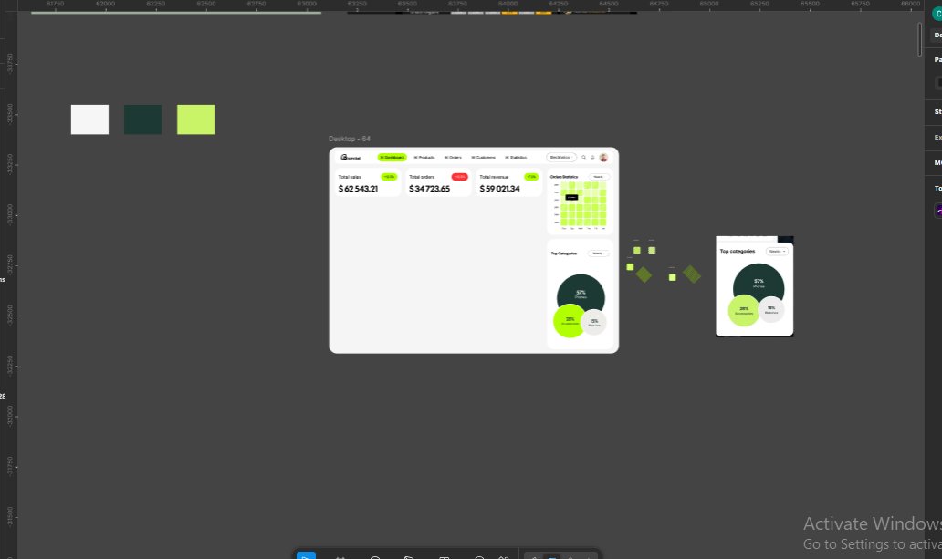Select the diamond shape nearest the standalone card
This screenshot has height=559, width=942.
692,274
